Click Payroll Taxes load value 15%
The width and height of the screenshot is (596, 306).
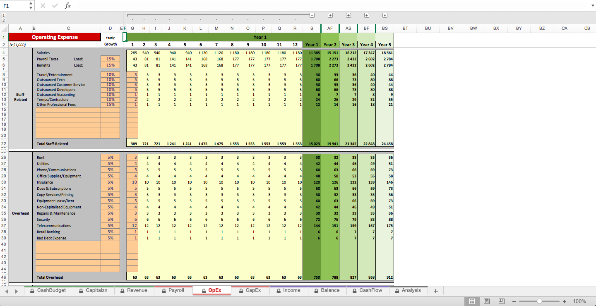click(x=110, y=59)
